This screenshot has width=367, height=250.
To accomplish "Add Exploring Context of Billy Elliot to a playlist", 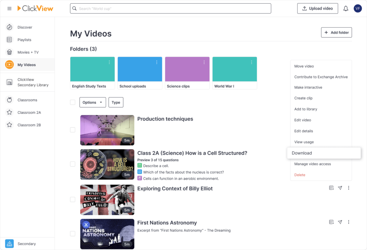I will pos(331,188).
